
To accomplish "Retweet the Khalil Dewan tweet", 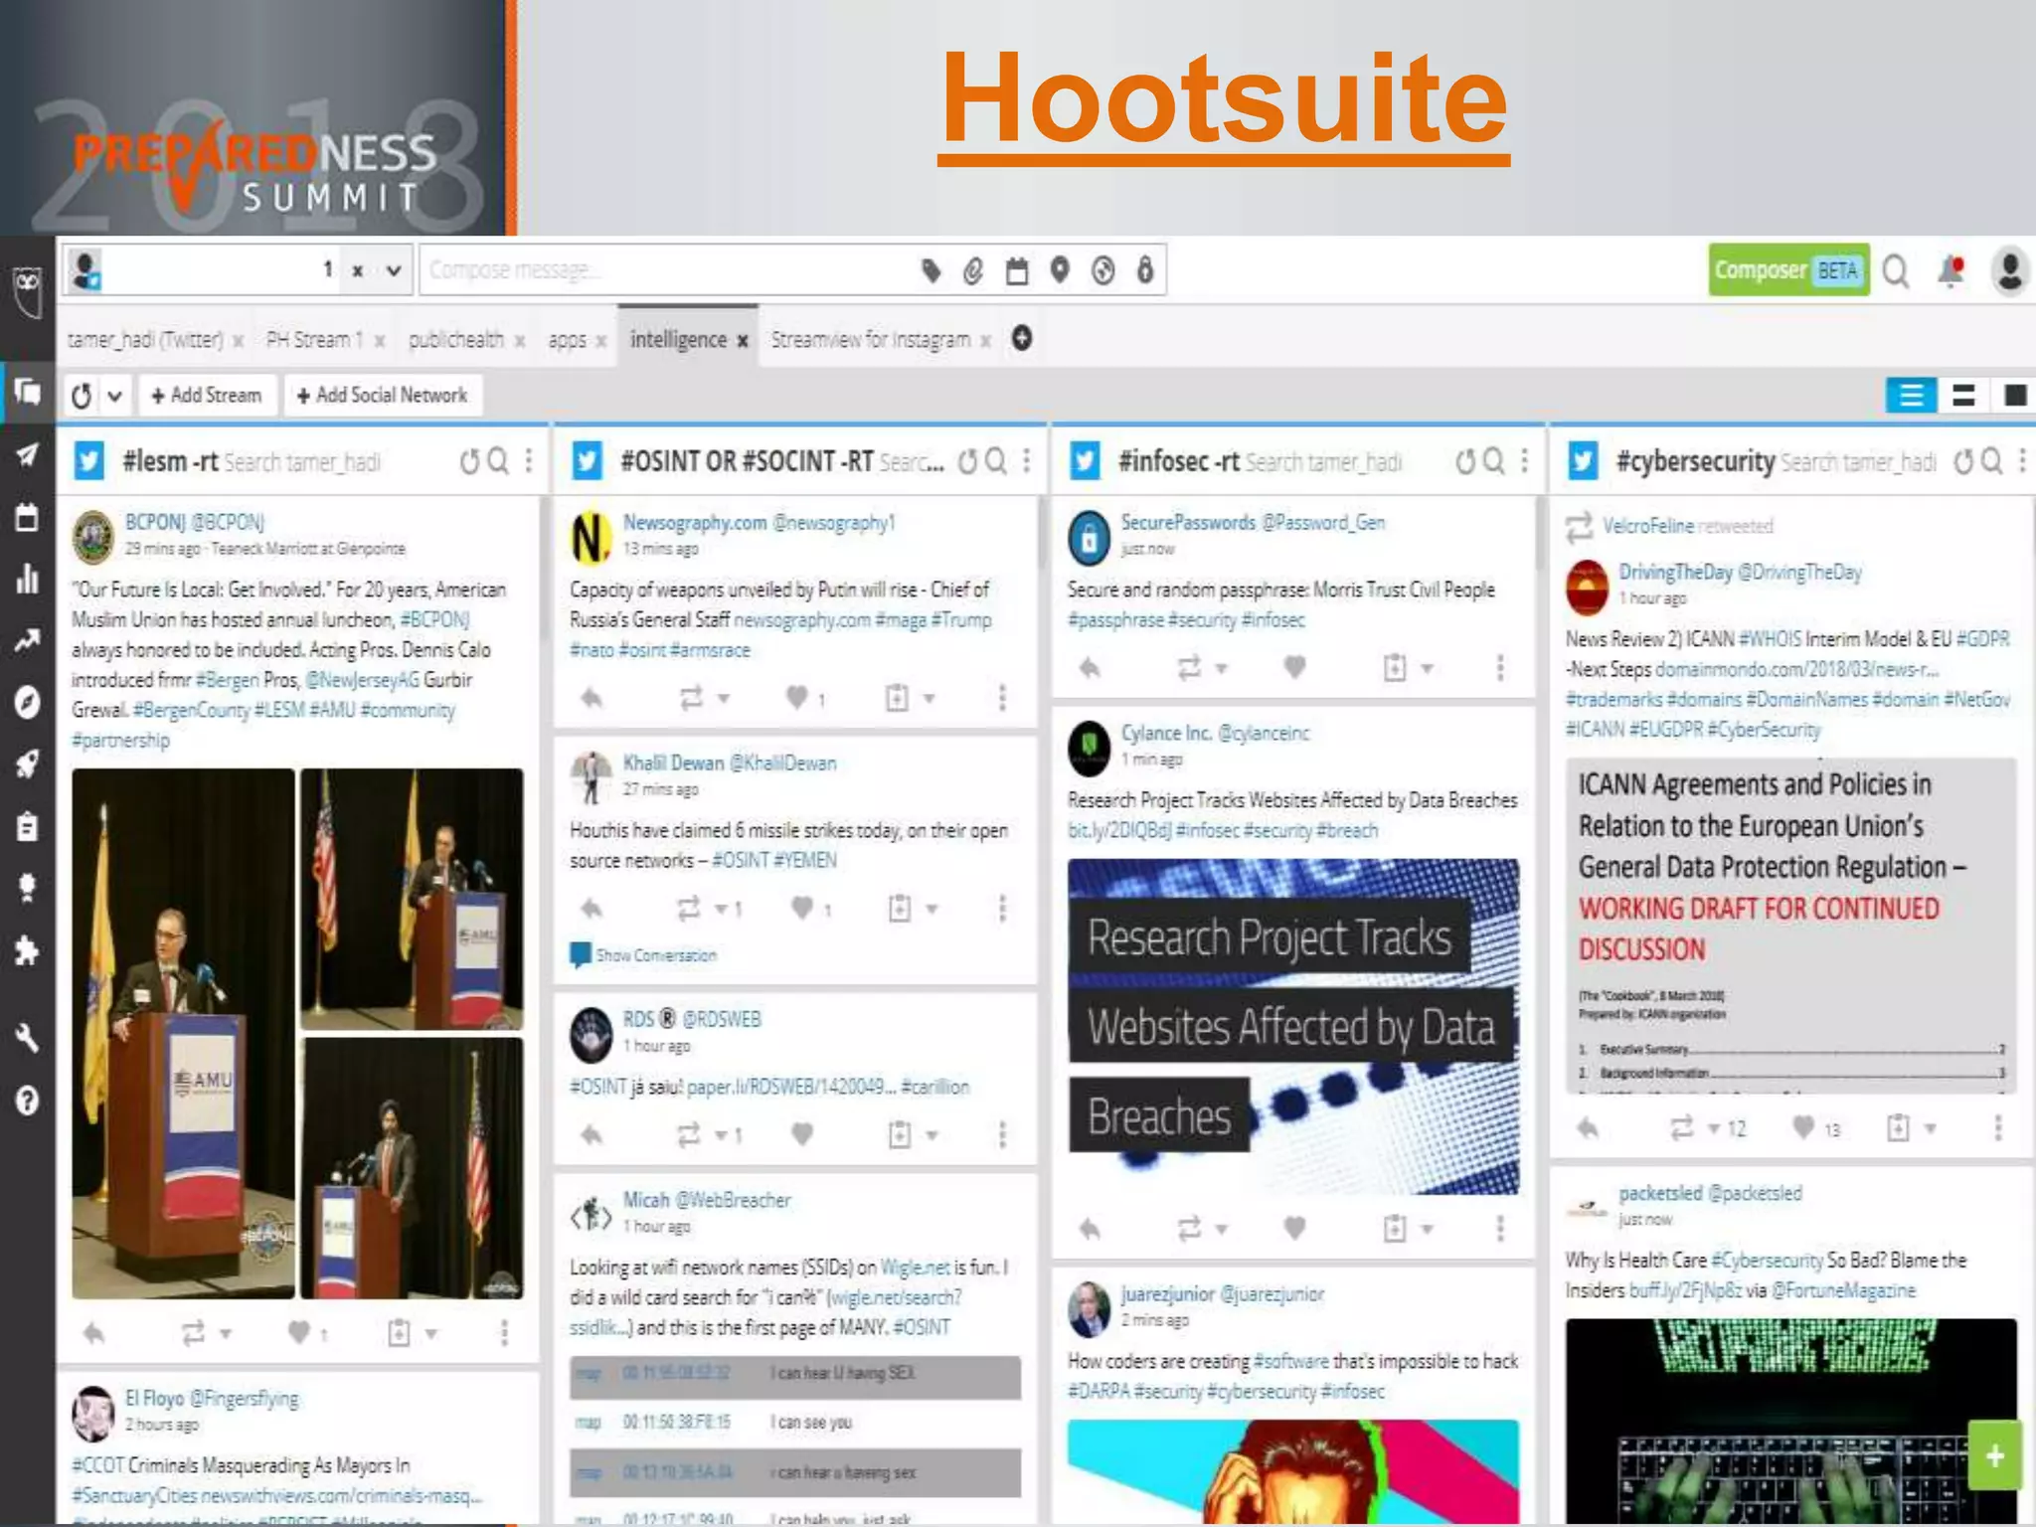I will point(689,908).
